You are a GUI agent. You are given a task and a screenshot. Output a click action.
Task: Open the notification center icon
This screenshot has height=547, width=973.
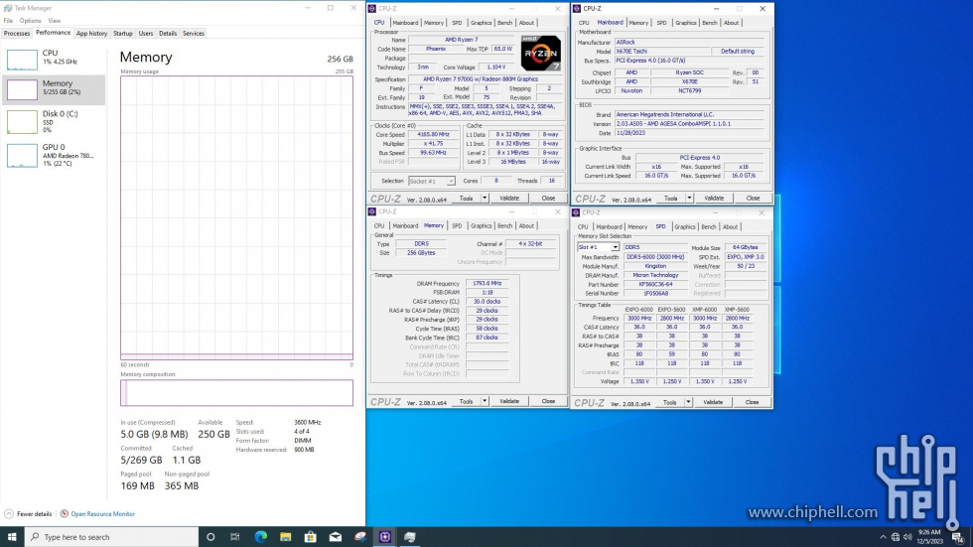click(957, 536)
